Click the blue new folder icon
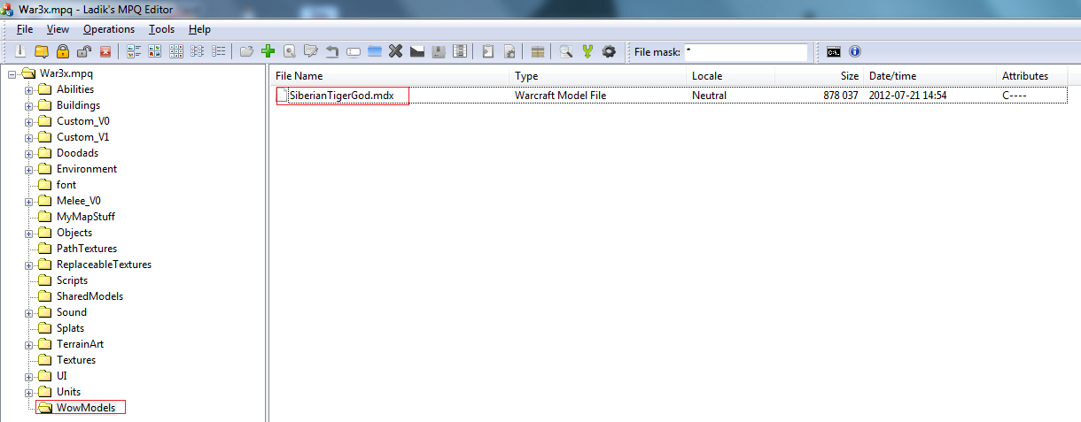1081x422 pixels. (374, 52)
